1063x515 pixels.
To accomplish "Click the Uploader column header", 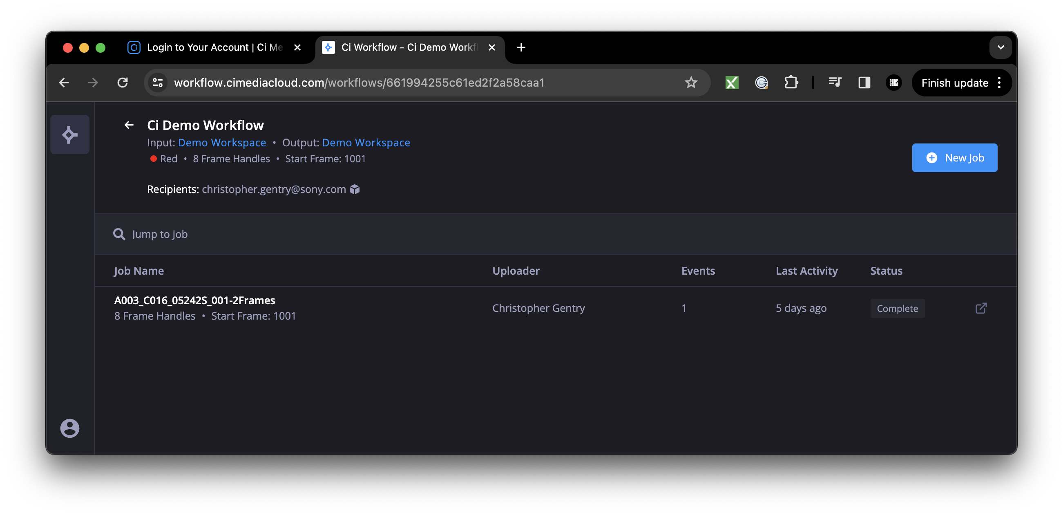I will coord(516,271).
